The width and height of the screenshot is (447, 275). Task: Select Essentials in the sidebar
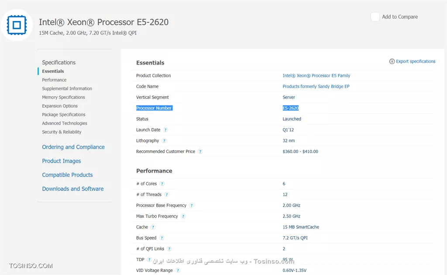53,71
